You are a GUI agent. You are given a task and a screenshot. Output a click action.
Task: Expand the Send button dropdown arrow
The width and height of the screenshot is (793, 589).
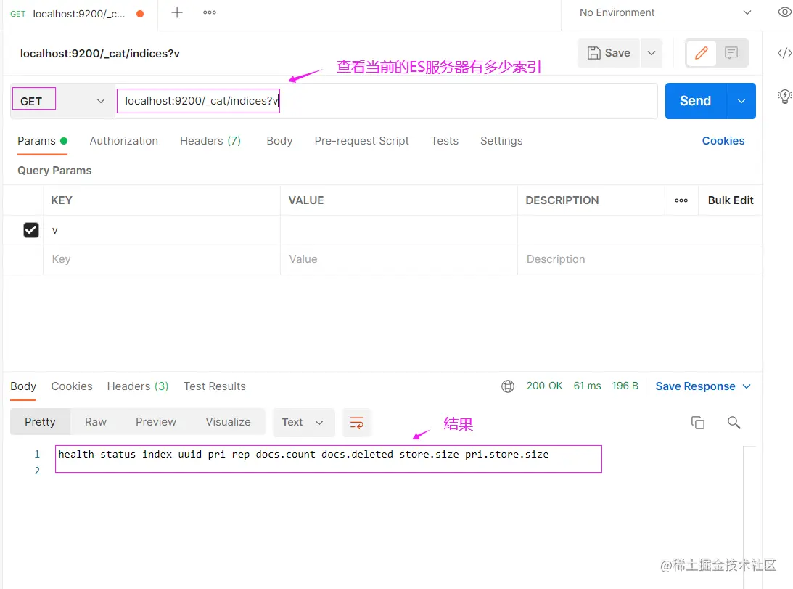click(x=741, y=101)
